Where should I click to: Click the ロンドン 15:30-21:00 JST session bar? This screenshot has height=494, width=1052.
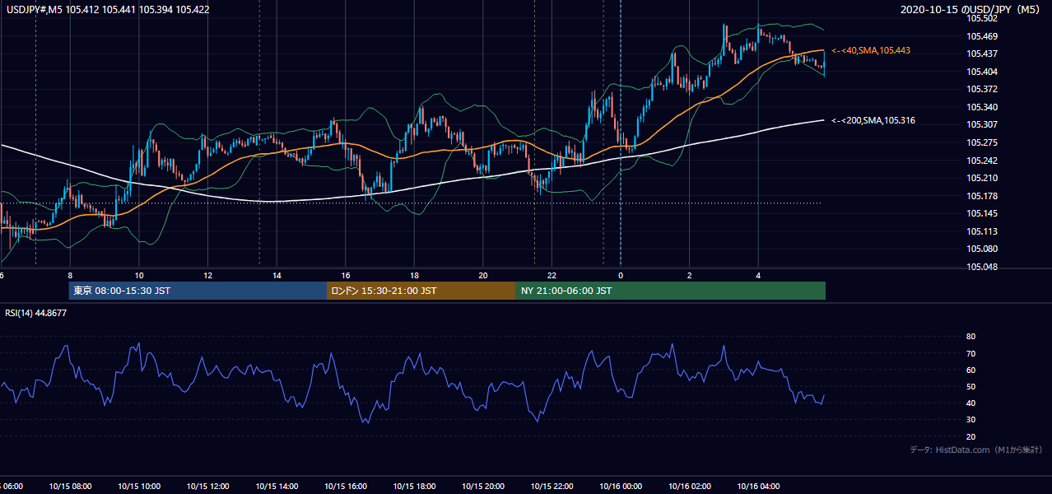pos(421,291)
